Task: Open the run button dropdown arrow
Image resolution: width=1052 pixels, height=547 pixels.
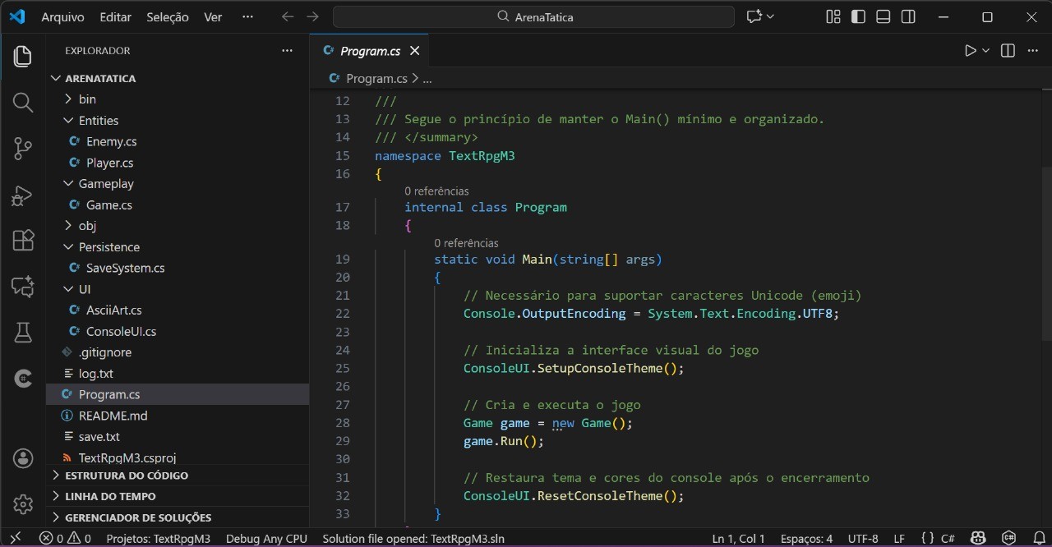Action: tap(986, 51)
